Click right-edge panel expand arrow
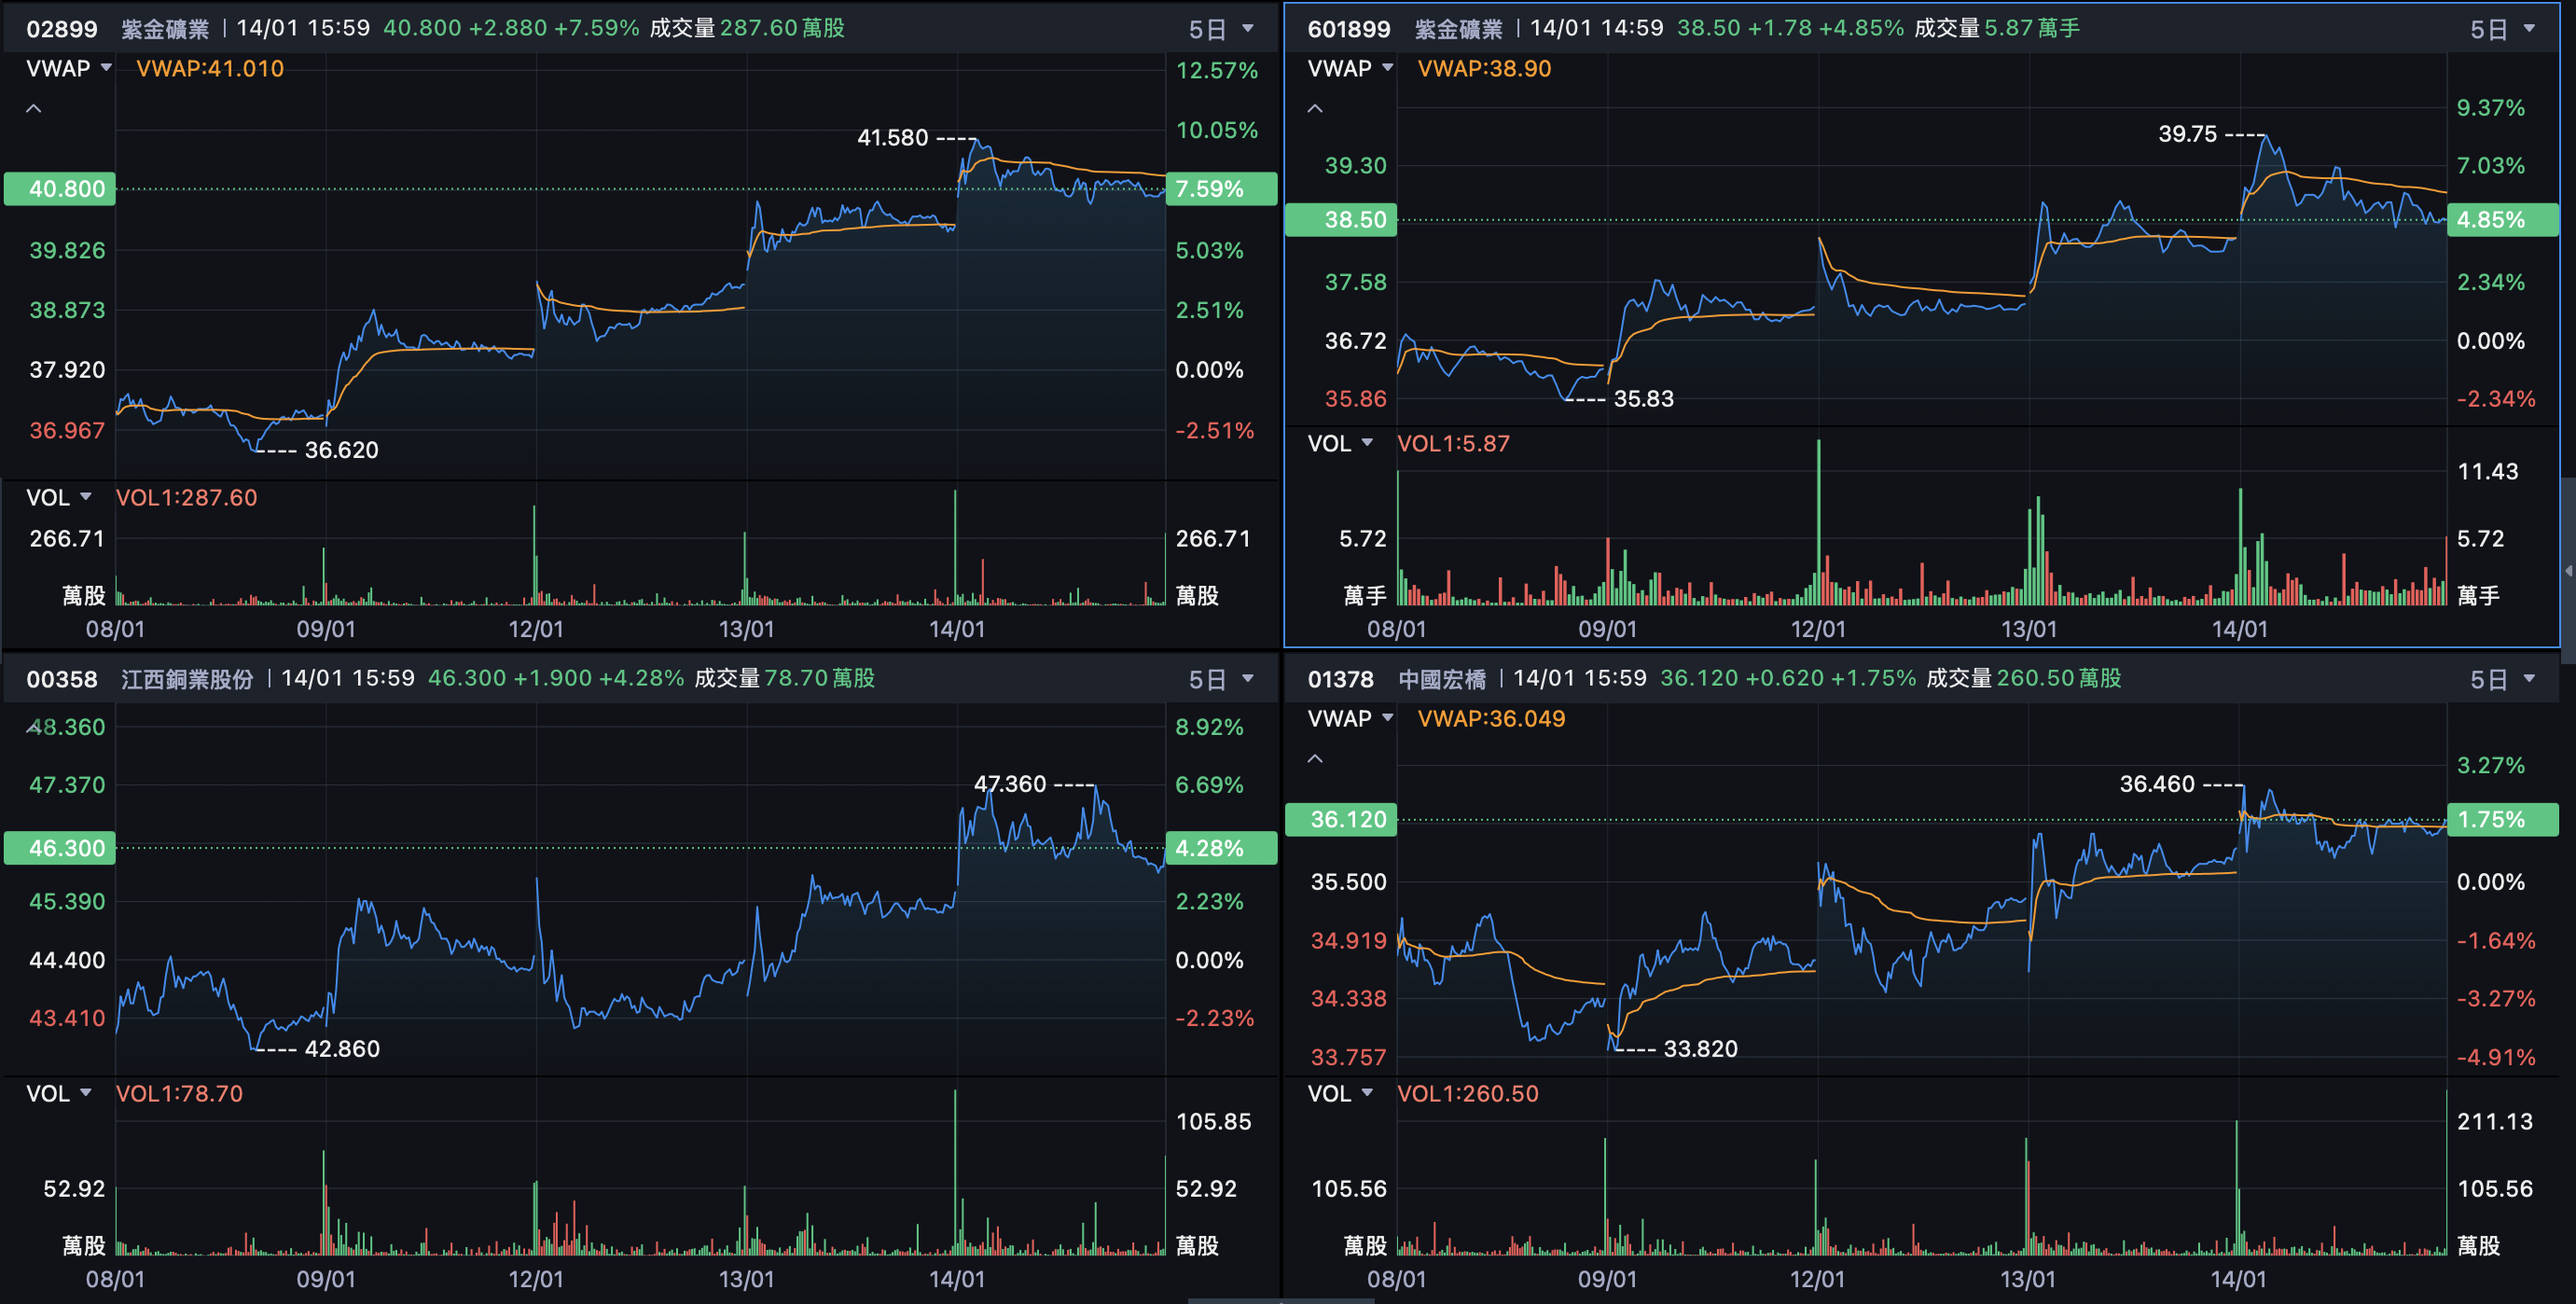Viewport: 2576px width, 1304px height. (2568, 571)
